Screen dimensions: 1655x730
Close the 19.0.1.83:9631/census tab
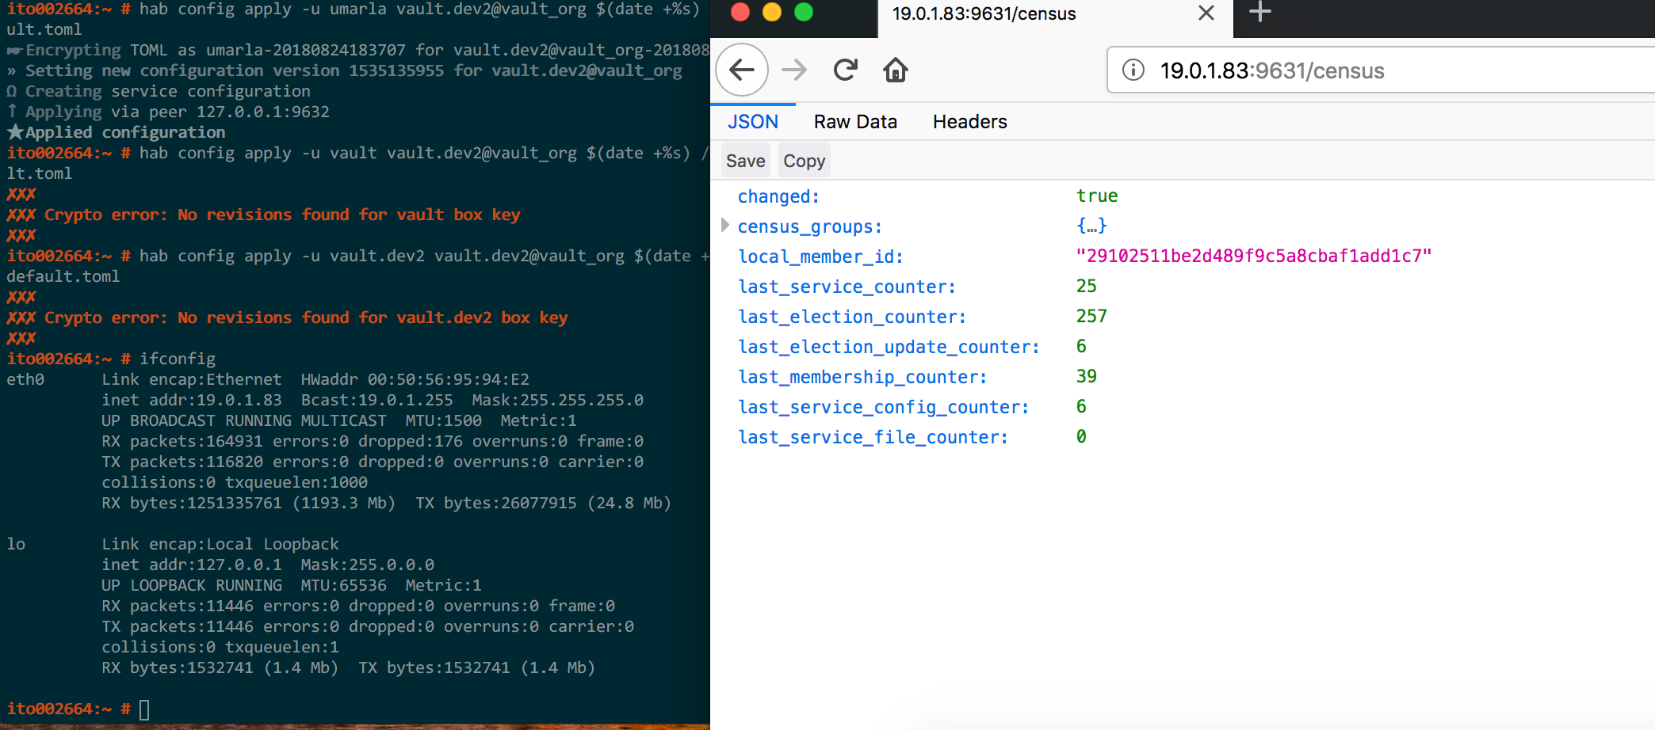tap(1206, 13)
